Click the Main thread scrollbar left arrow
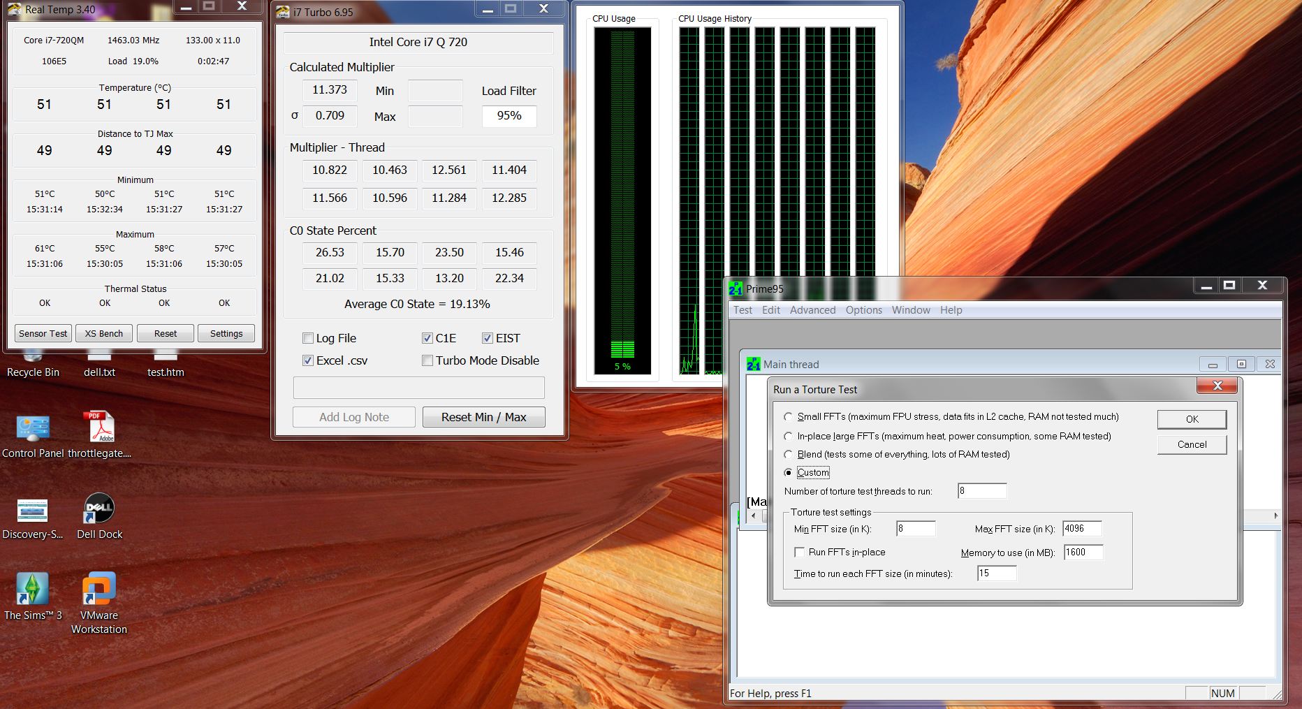The image size is (1302, 709). [753, 516]
